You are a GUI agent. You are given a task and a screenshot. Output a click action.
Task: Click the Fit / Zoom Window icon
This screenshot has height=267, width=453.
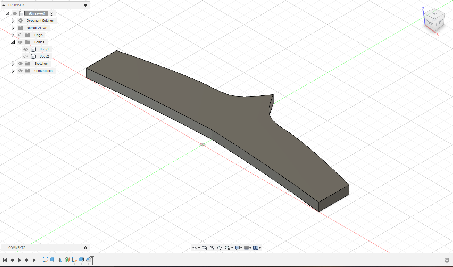coord(228,248)
